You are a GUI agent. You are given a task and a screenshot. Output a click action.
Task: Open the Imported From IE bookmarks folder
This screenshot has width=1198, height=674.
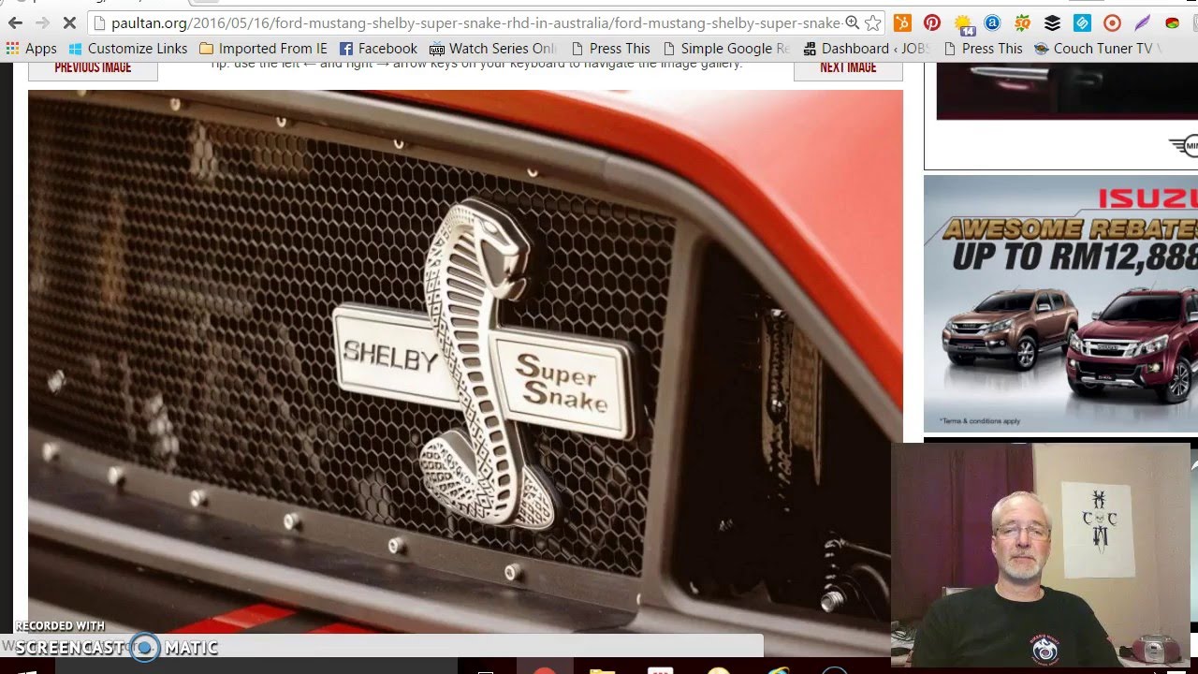[x=263, y=49]
